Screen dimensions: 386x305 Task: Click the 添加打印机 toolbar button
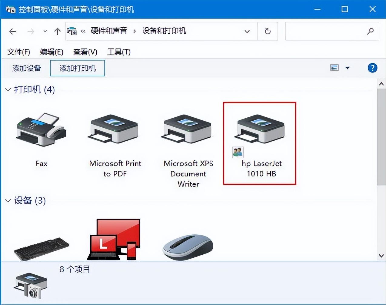click(77, 68)
